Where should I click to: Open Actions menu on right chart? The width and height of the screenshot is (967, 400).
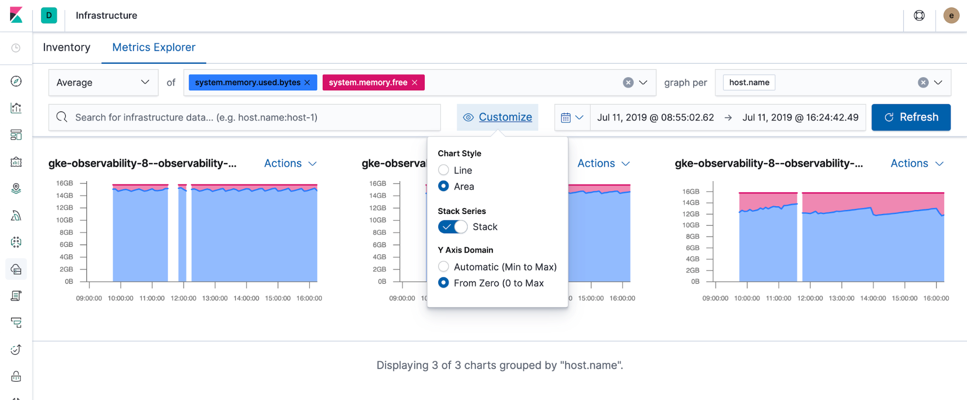[x=917, y=163]
